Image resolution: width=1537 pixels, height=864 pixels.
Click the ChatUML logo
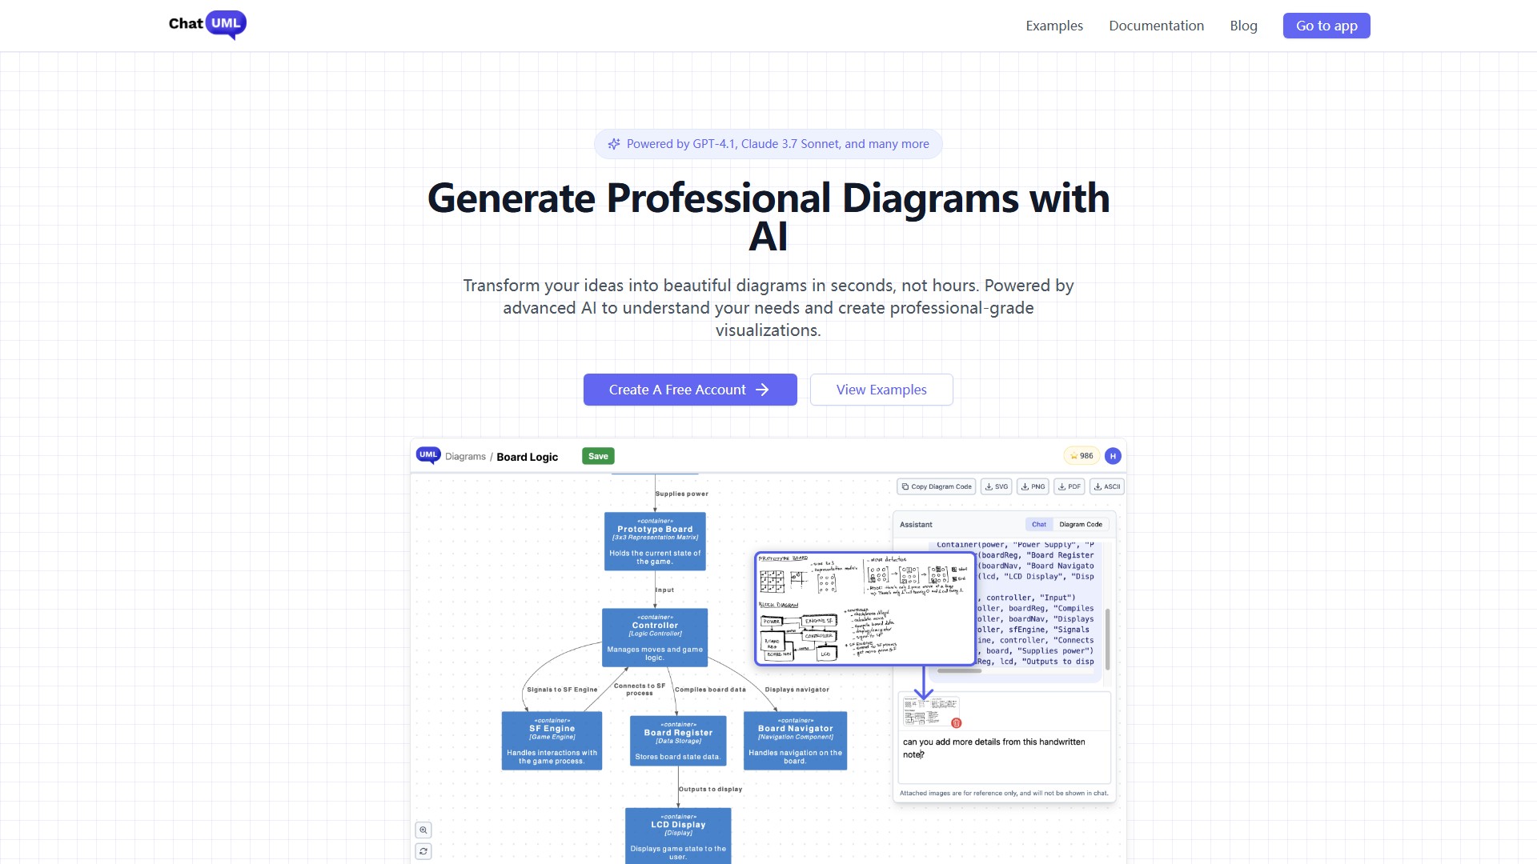pos(207,24)
